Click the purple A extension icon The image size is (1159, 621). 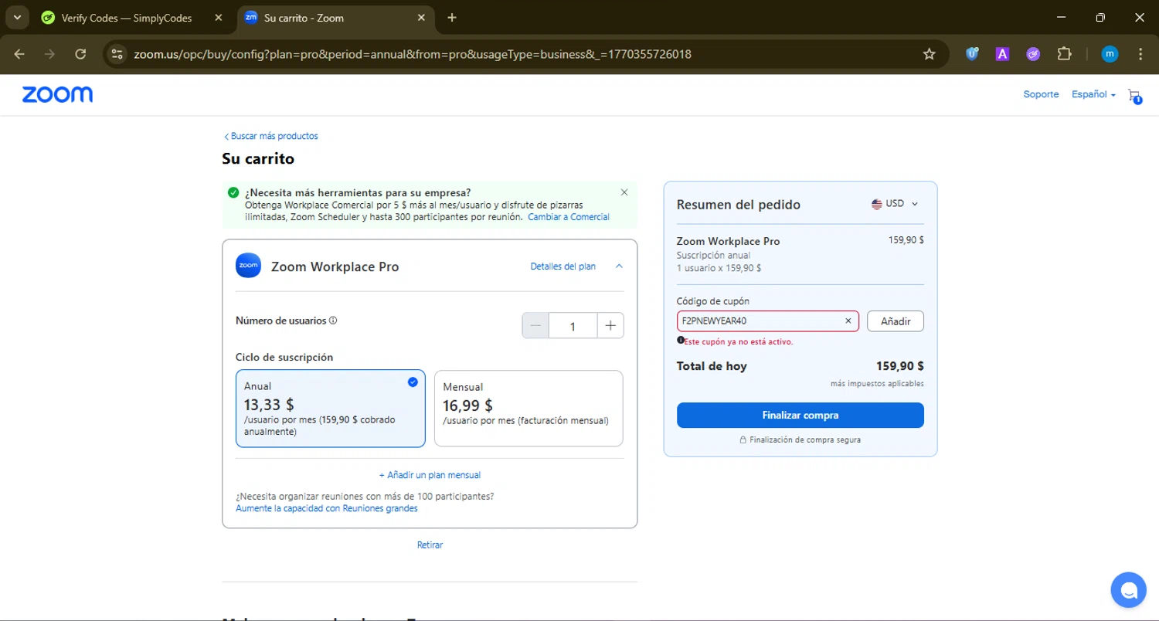(x=1002, y=54)
